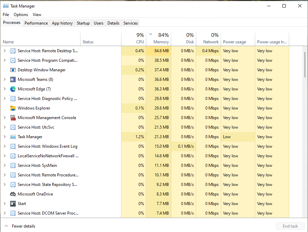Click the Windows Explorer folder icon

[13, 108]
